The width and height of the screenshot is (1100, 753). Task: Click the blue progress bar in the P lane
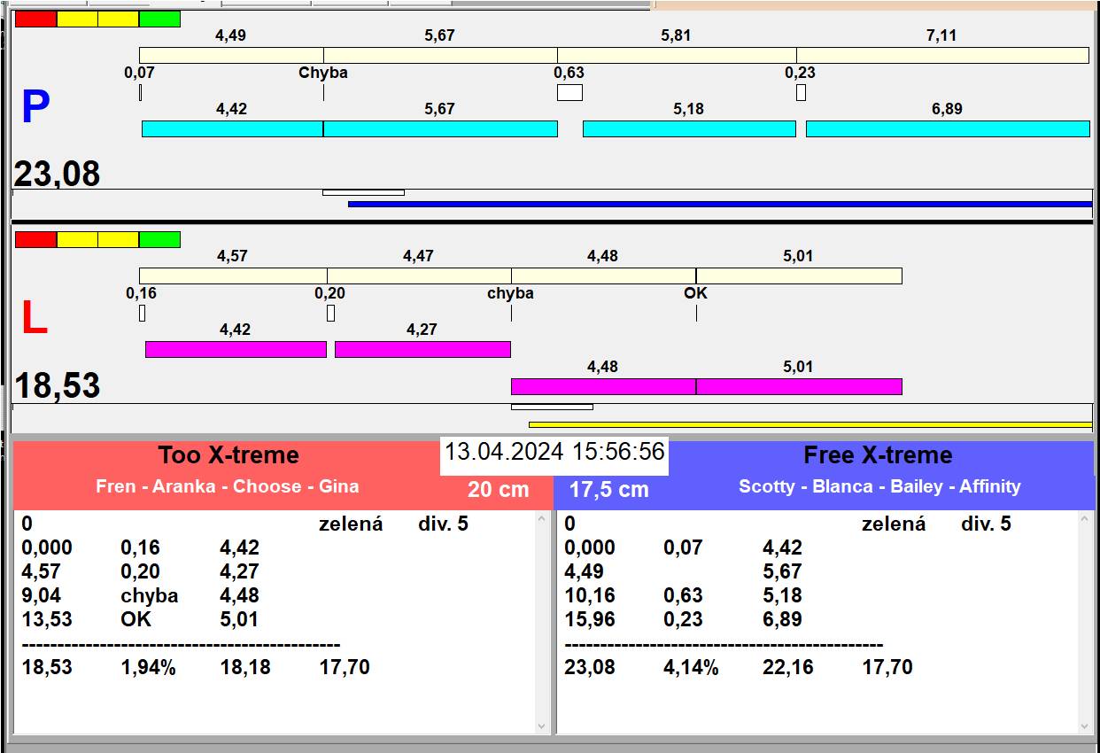tap(719, 204)
